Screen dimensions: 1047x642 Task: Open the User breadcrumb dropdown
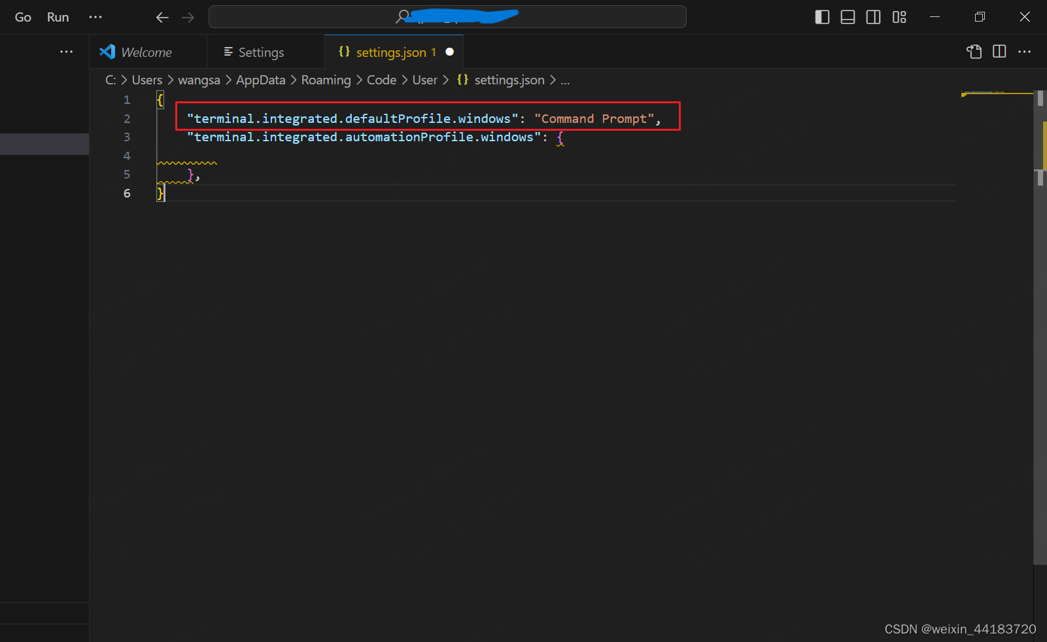(424, 80)
